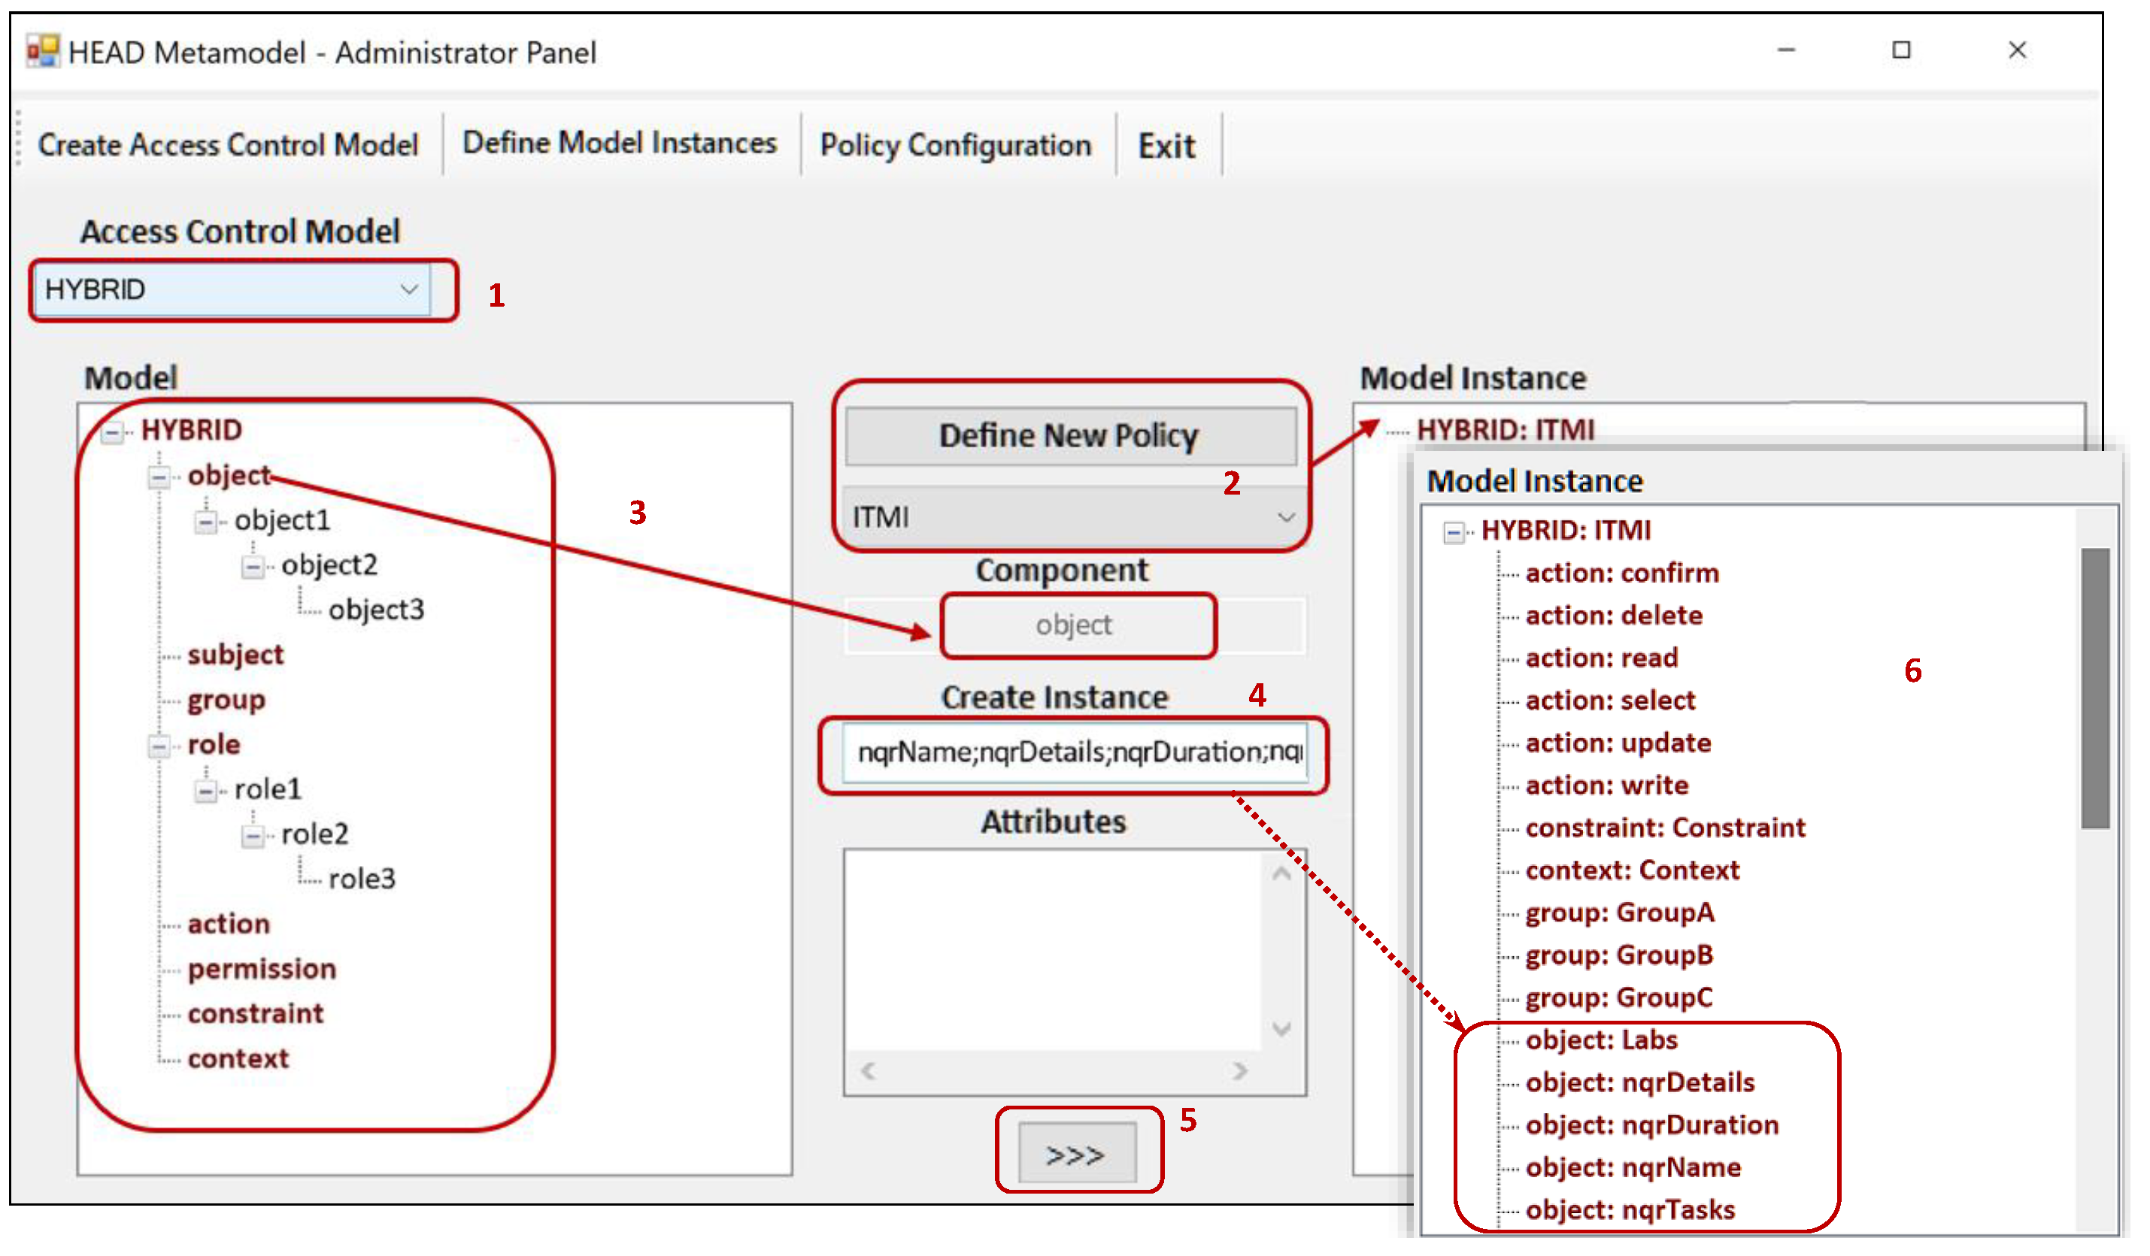
Task: Open Create Access Control Model menu
Action: [228, 145]
